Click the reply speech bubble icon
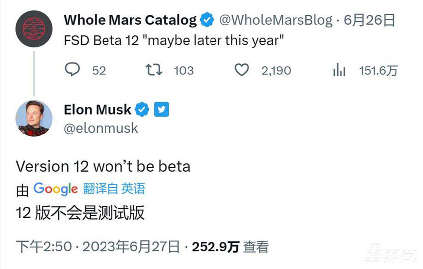 (x=73, y=70)
